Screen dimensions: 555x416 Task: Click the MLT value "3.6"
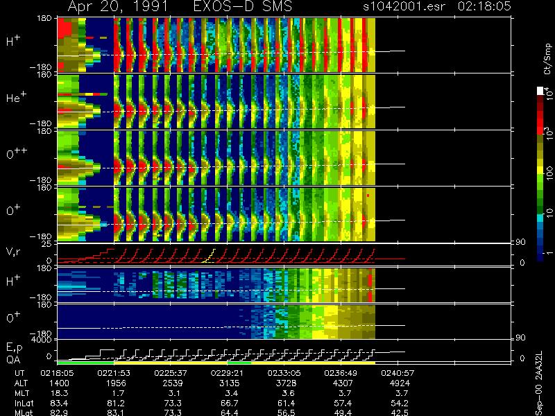click(287, 393)
